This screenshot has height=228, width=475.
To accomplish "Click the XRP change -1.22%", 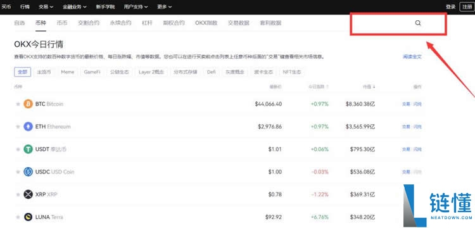I will 320,194.
